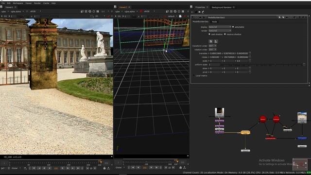Open the transform order dropdown
The image size is (311, 175).
(x=212, y=46)
